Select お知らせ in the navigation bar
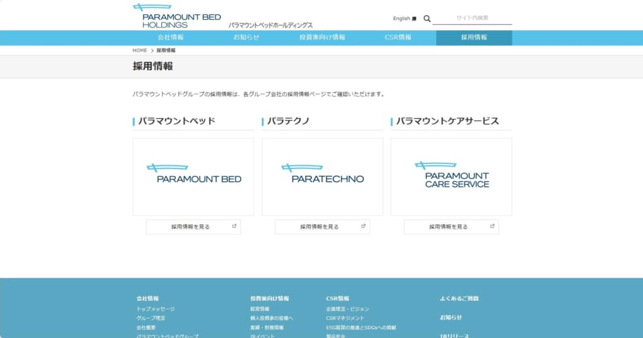Image resolution: width=643 pixels, height=338 pixels. coord(246,38)
